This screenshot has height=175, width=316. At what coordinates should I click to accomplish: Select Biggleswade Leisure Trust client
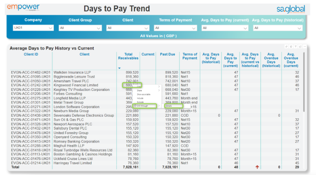(74, 77)
